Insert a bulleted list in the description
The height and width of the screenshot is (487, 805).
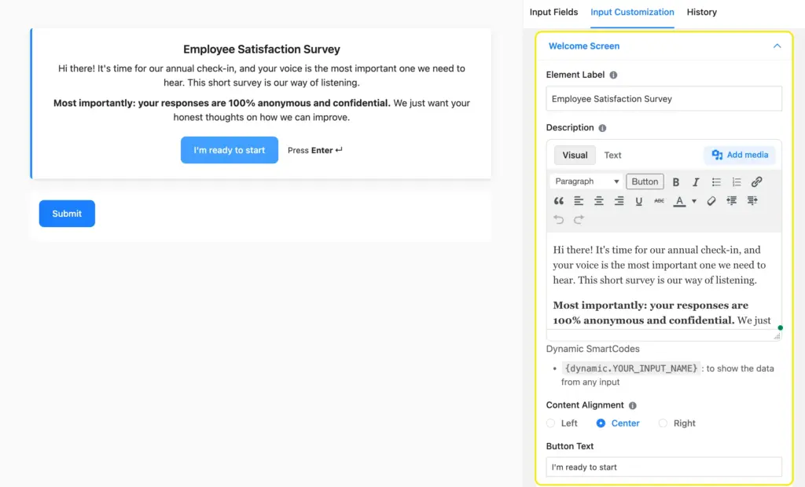point(717,181)
